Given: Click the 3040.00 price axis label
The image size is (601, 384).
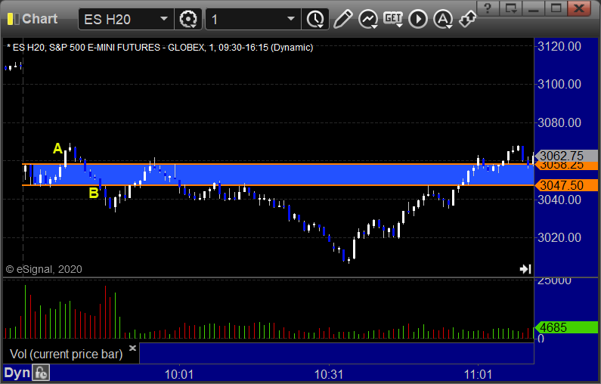Looking at the screenshot, I should pyautogui.click(x=559, y=200).
